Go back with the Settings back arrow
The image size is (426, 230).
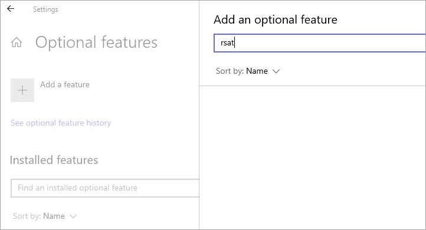point(11,9)
